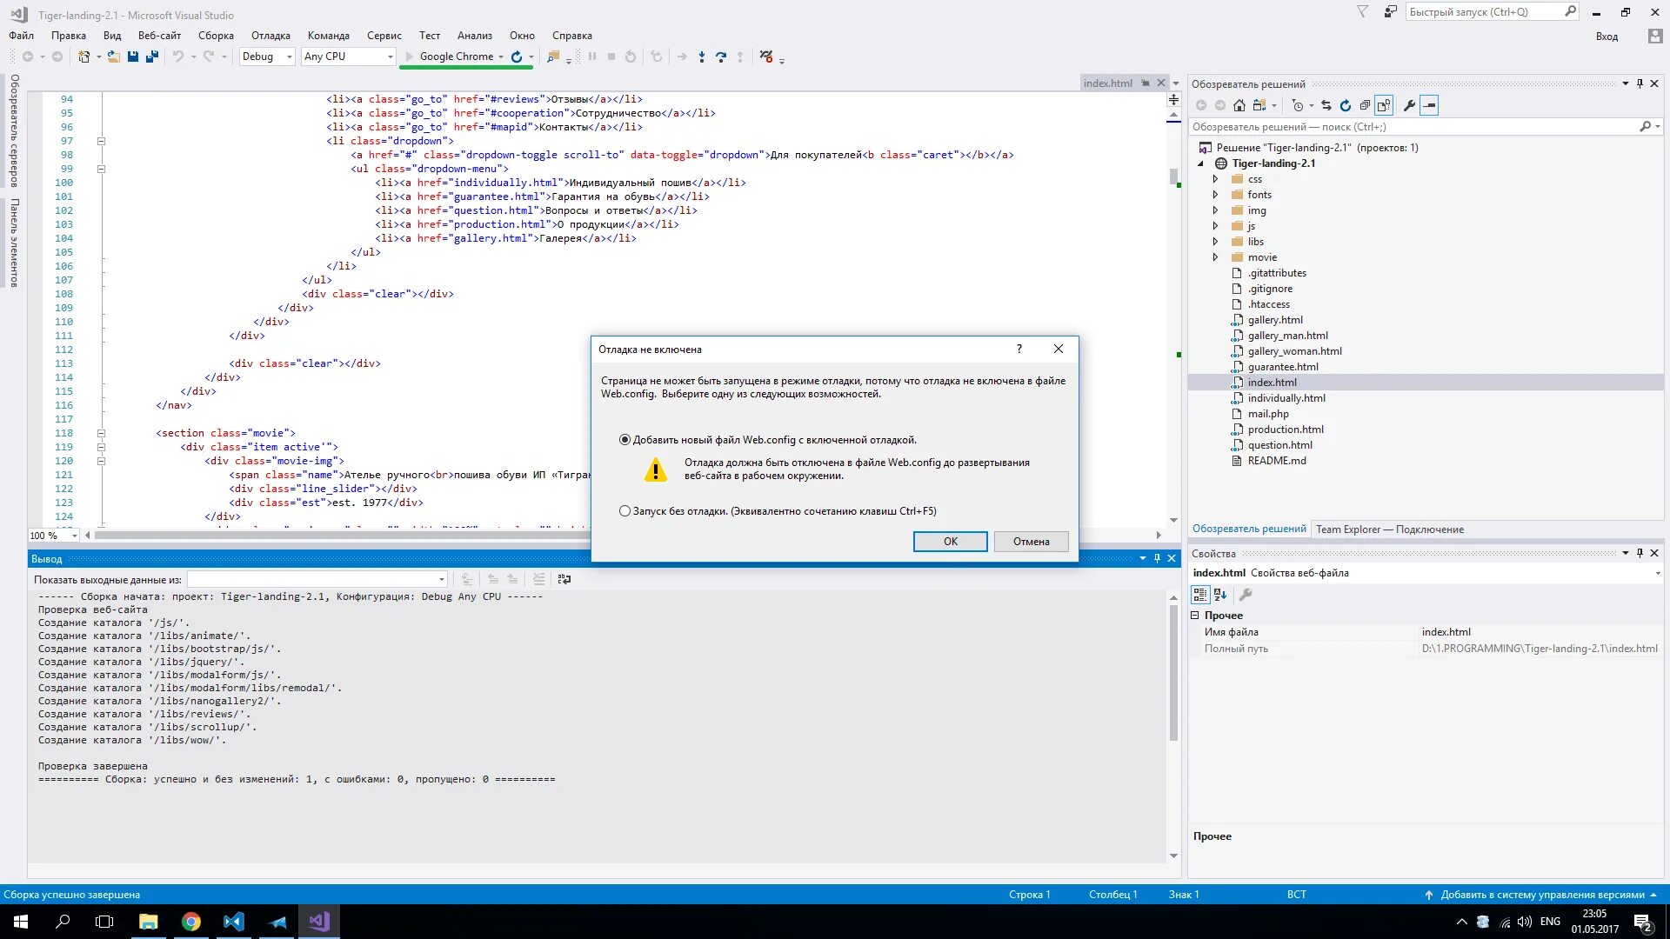Open the Сервис menu
This screenshot has width=1670, height=939.
384,36
